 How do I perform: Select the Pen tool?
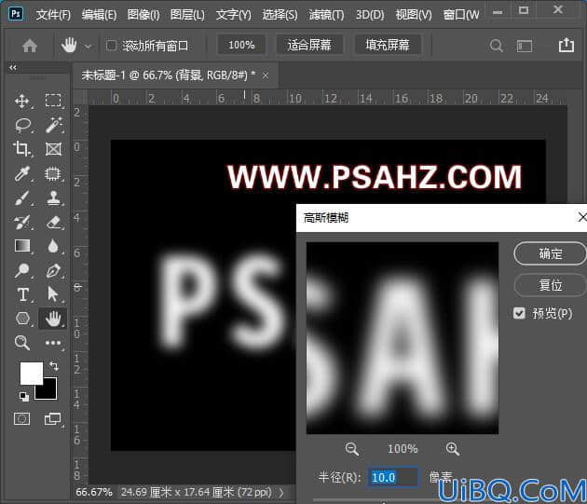click(53, 270)
